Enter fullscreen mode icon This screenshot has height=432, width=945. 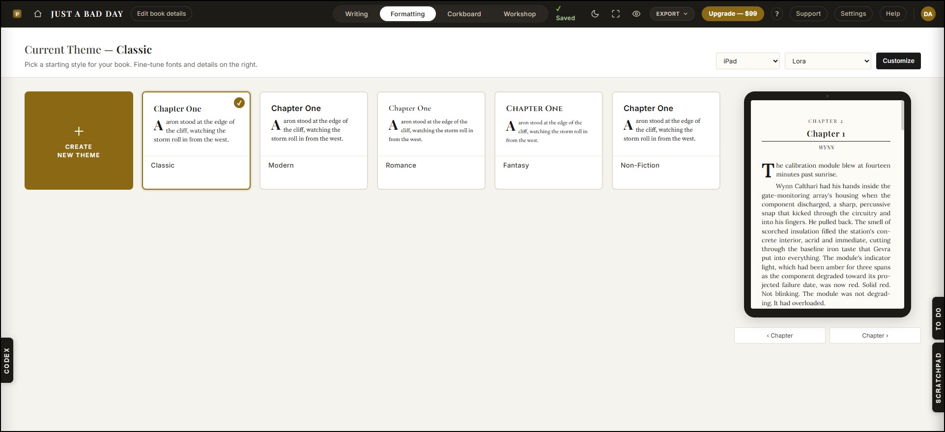coord(616,14)
